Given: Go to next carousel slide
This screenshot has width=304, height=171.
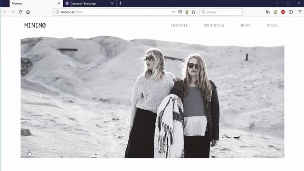Looking at the screenshot, I should [x=265, y=96].
